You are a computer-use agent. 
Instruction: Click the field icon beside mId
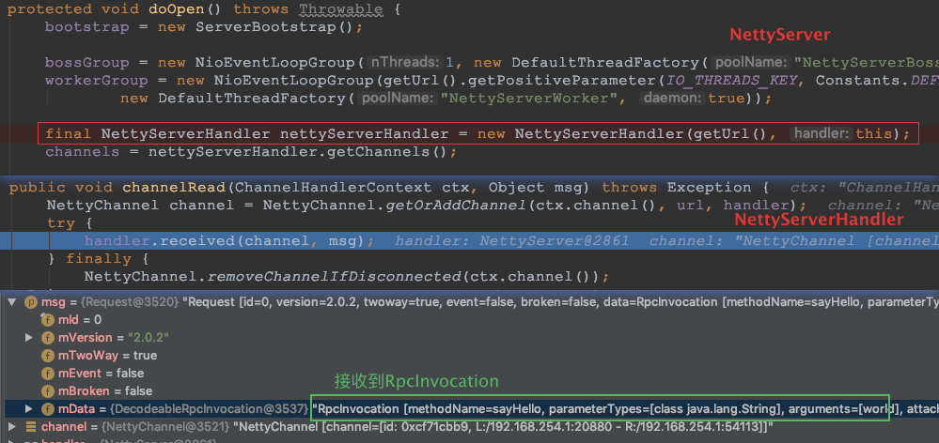(x=47, y=320)
